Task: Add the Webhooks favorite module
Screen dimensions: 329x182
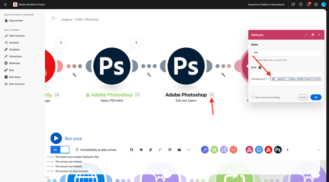Action: pyautogui.click(x=249, y=150)
